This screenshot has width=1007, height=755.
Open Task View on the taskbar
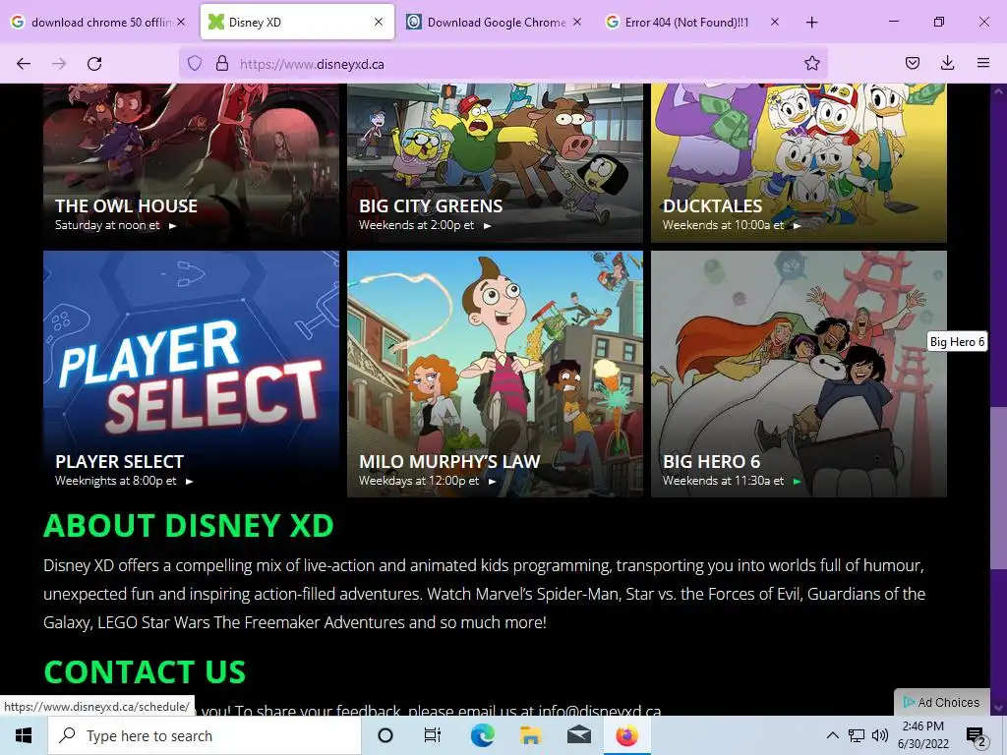(x=433, y=735)
